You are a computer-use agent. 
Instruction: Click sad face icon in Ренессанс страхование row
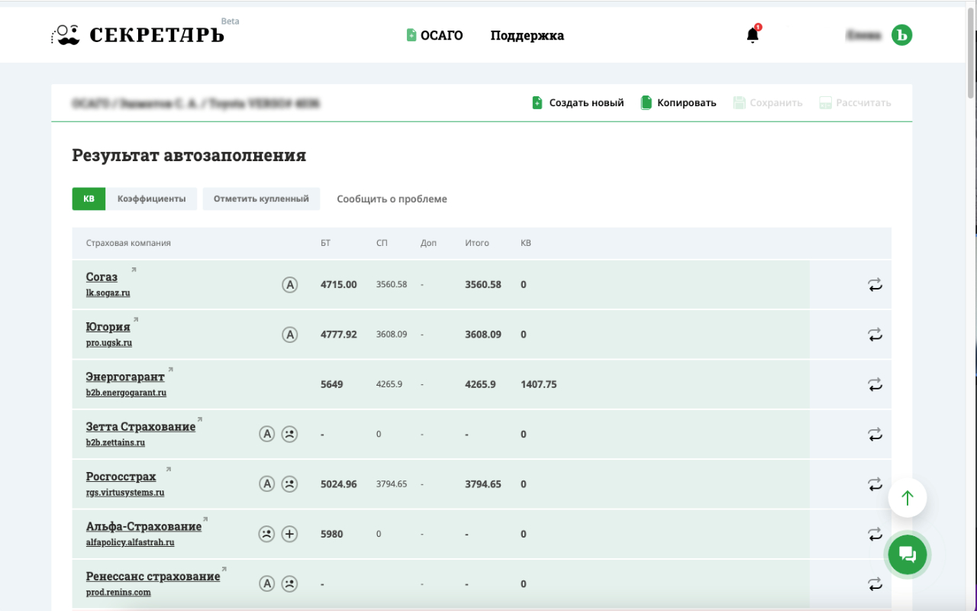[x=289, y=584]
